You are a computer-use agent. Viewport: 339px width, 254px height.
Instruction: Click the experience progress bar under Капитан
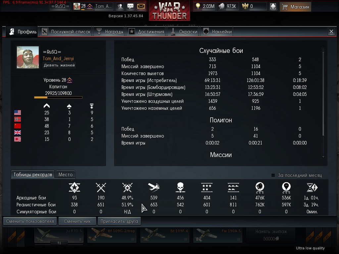coord(58,98)
